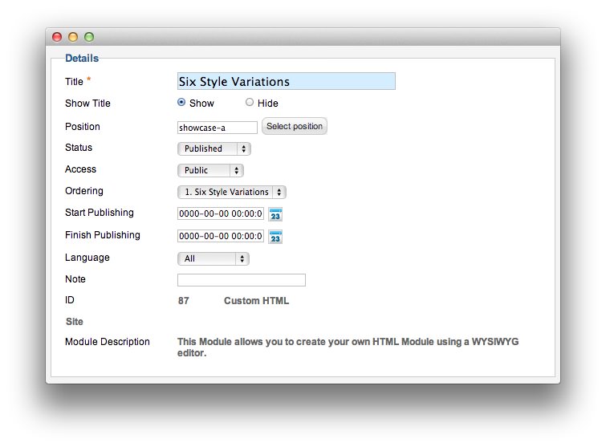Open the Access dropdown showing Public
Image resolution: width=606 pixels, height=447 pixels.
[210, 170]
